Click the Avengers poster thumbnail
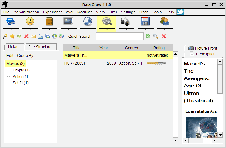The image size is (226, 148). (x=202, y=127)
